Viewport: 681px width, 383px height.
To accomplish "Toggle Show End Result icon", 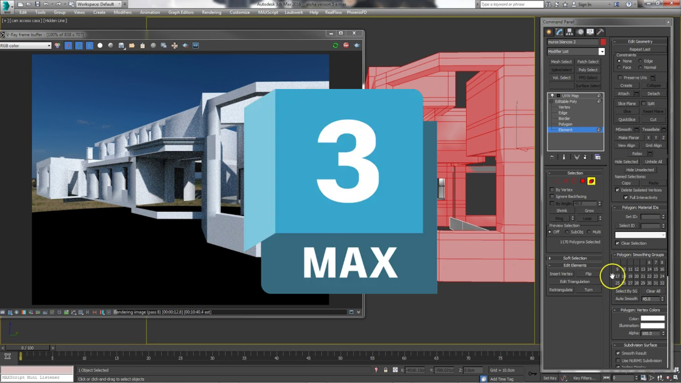I will [564, 157].
